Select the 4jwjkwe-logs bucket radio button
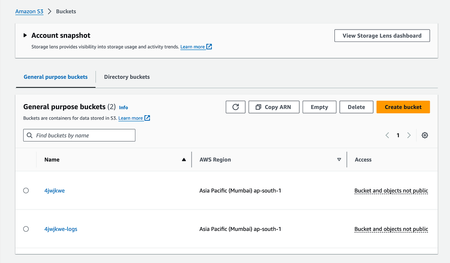The height and width of the screenshot is (263, 450). pos(26,229)
